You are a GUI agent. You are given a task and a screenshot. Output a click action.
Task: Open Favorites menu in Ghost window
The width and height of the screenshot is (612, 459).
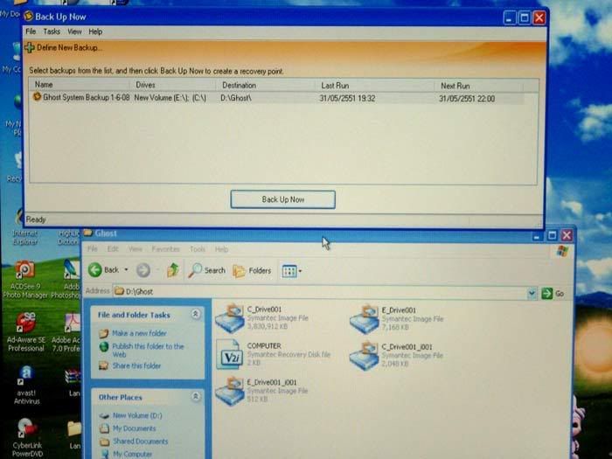click(x=165, y=249)
